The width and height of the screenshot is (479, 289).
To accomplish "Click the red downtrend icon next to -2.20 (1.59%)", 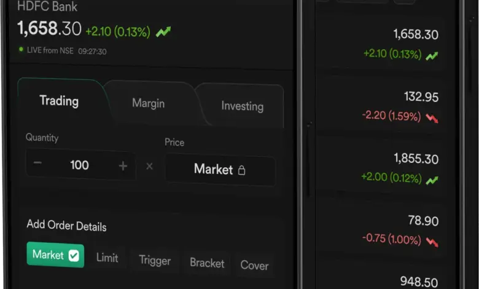I will point(432,118).
